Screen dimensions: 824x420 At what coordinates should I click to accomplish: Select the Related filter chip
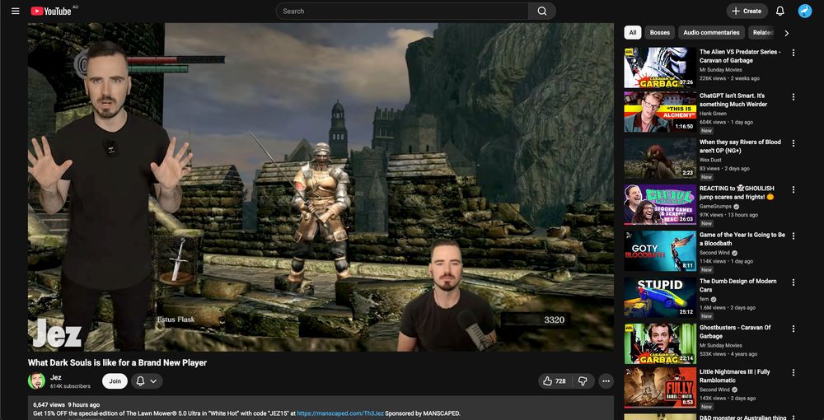pos(762,33)
